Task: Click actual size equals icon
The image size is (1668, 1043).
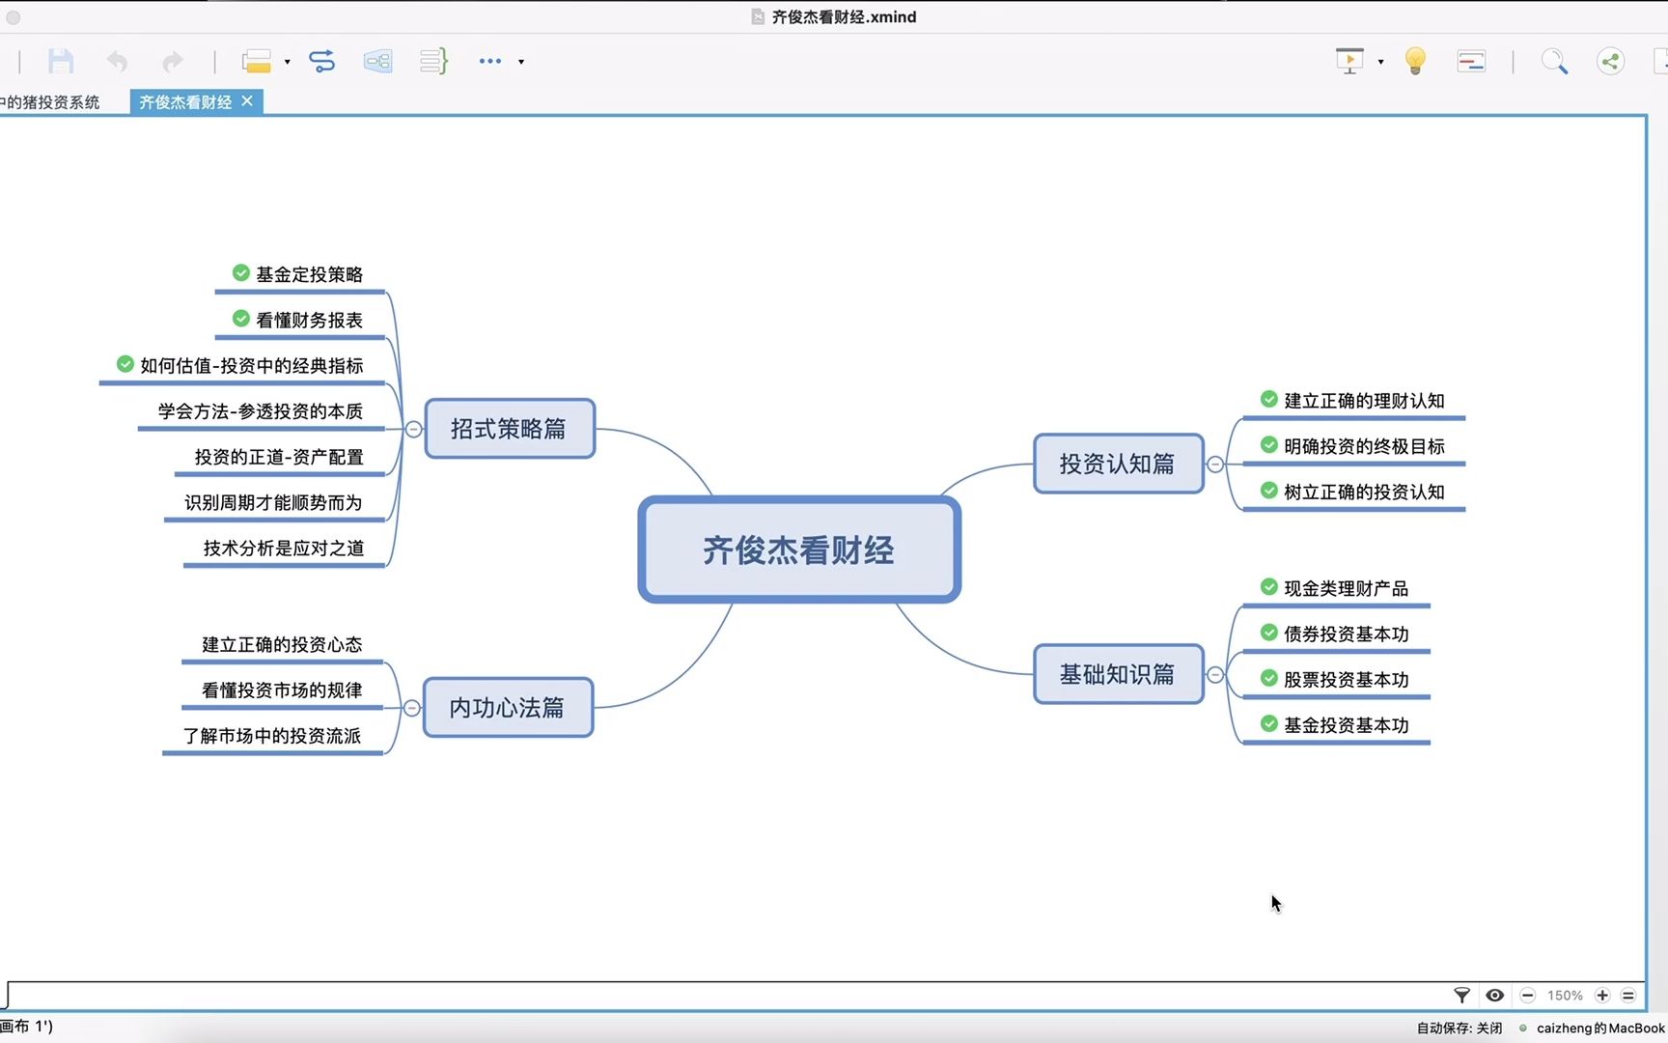Action: pyautogui.click(x=1628, y=995)
